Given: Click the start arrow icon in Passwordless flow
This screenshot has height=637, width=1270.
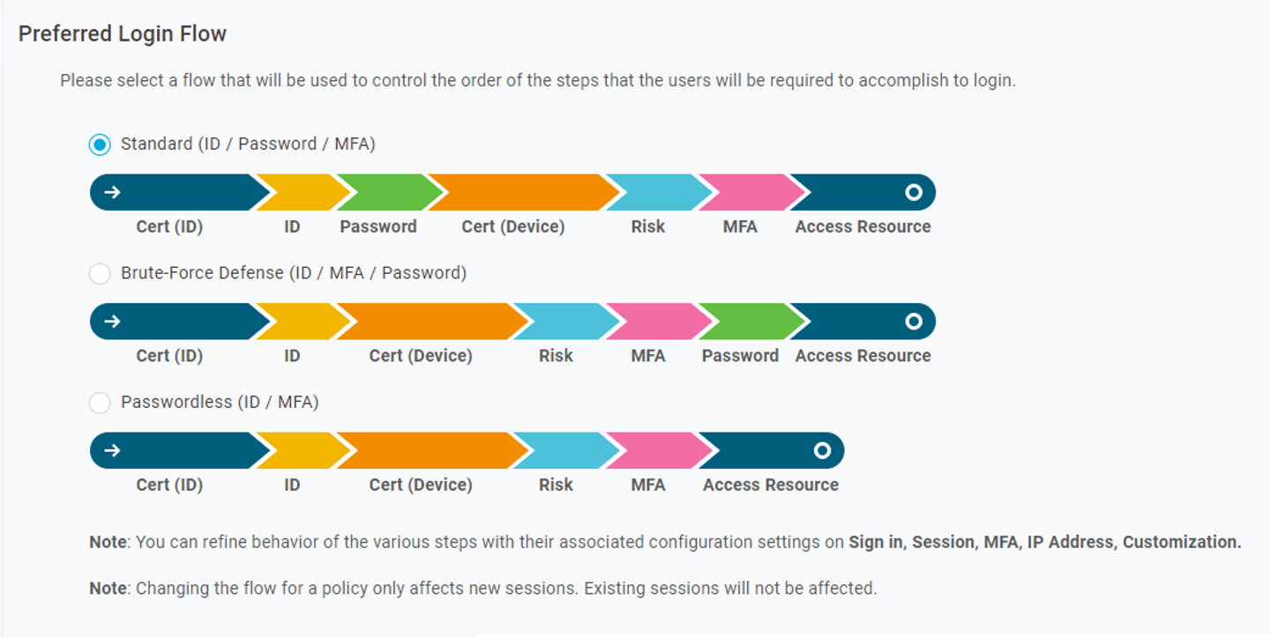Looking at the screenshot, I should [112, 450].
